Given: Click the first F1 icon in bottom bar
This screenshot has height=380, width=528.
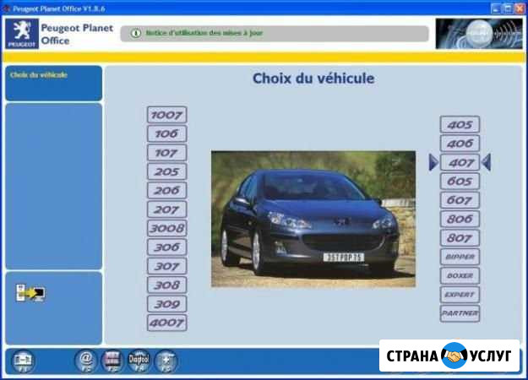Looking at the screenshot, I should tap(23, 361).
